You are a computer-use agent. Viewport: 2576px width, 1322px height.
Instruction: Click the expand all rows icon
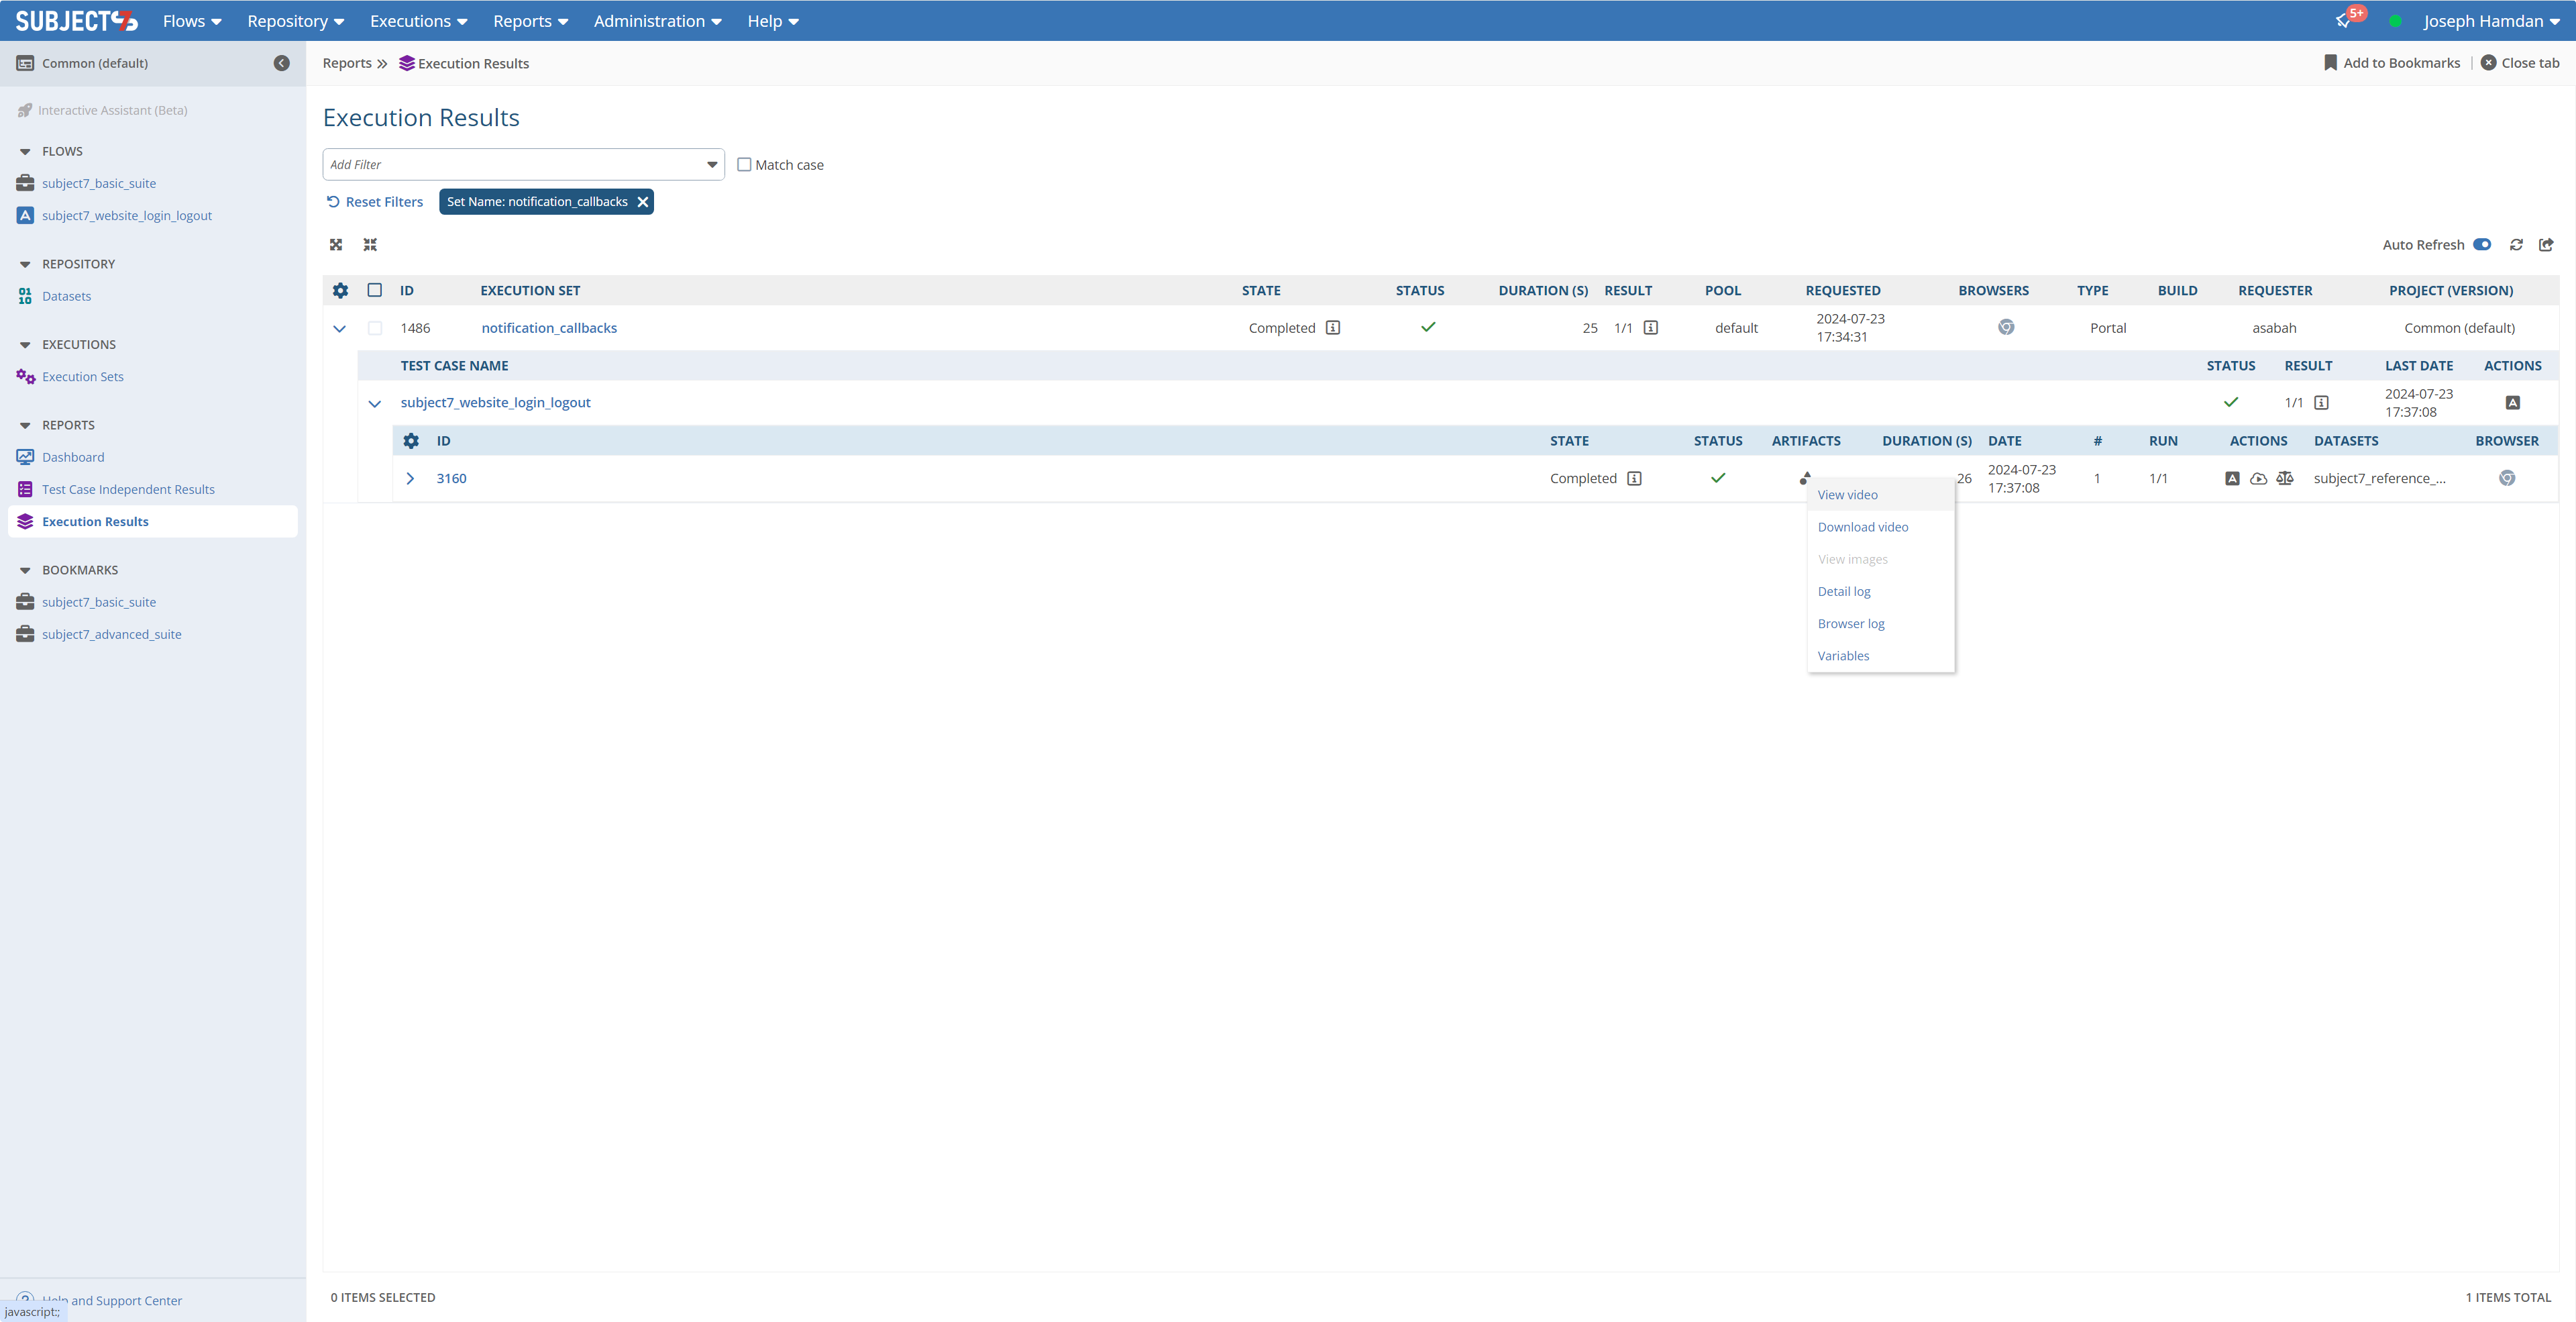point(336,245)
